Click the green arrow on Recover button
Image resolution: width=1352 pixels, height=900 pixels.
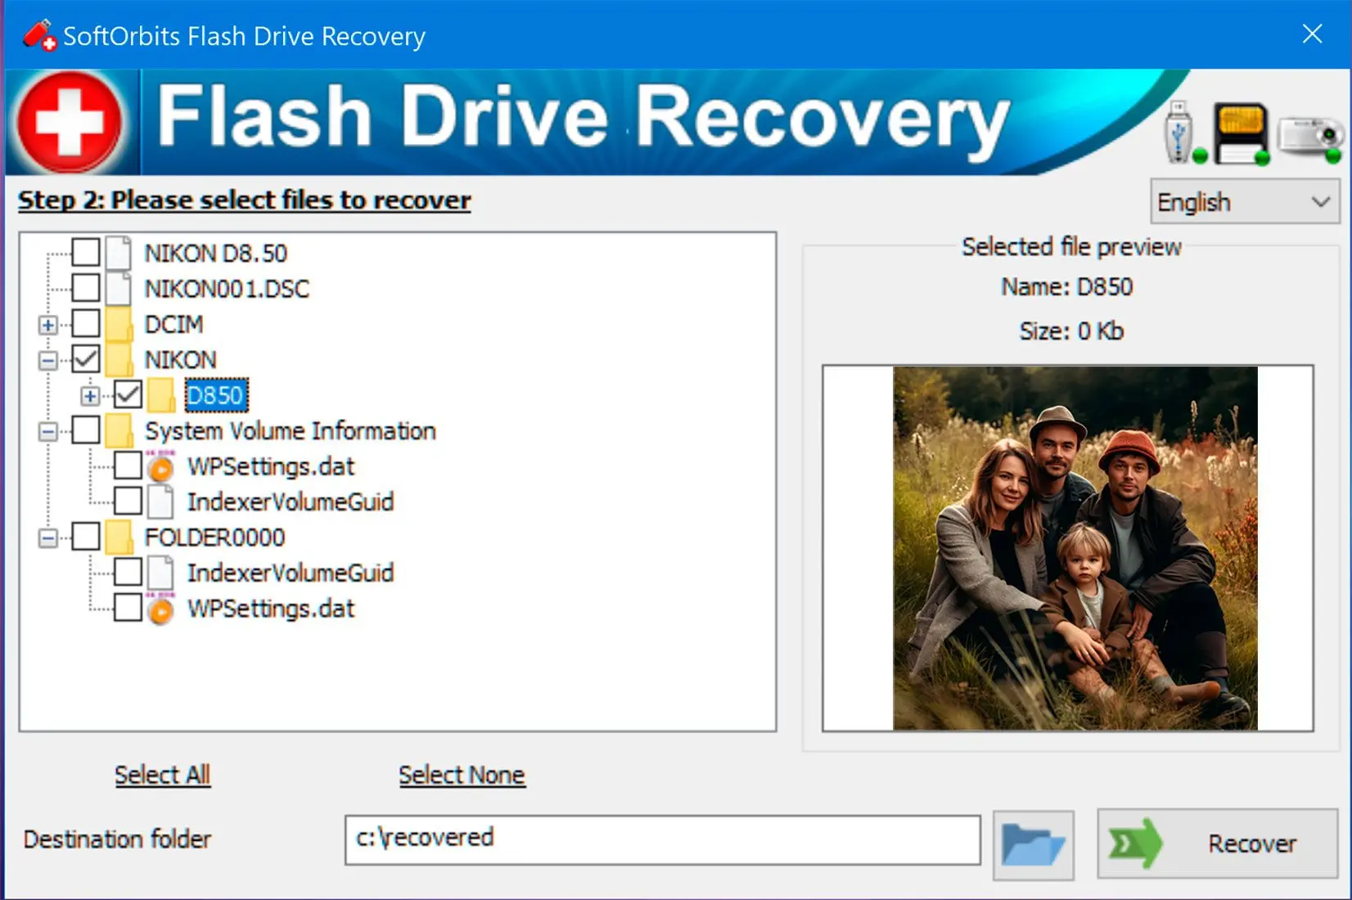coord(1135,843)
